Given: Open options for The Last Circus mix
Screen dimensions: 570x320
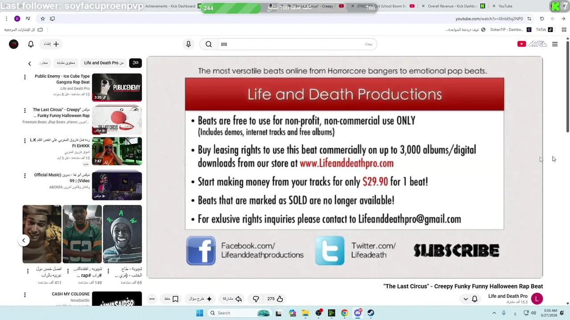Looking at the screenshot, I should (25, 110).
